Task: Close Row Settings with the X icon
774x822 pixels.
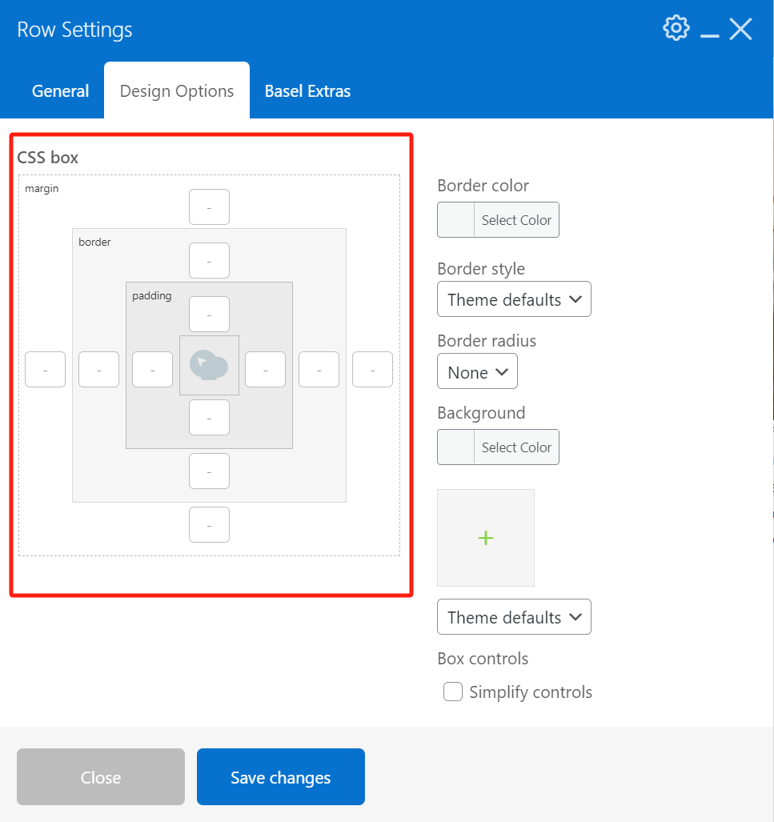Action: pos(740,30)
